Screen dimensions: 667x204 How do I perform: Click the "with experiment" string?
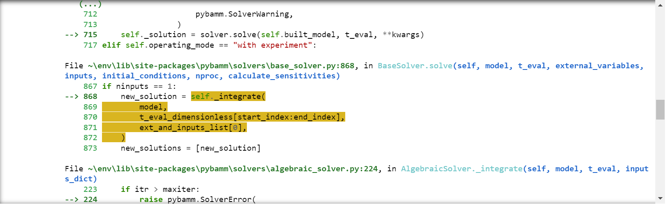(272, 45)
